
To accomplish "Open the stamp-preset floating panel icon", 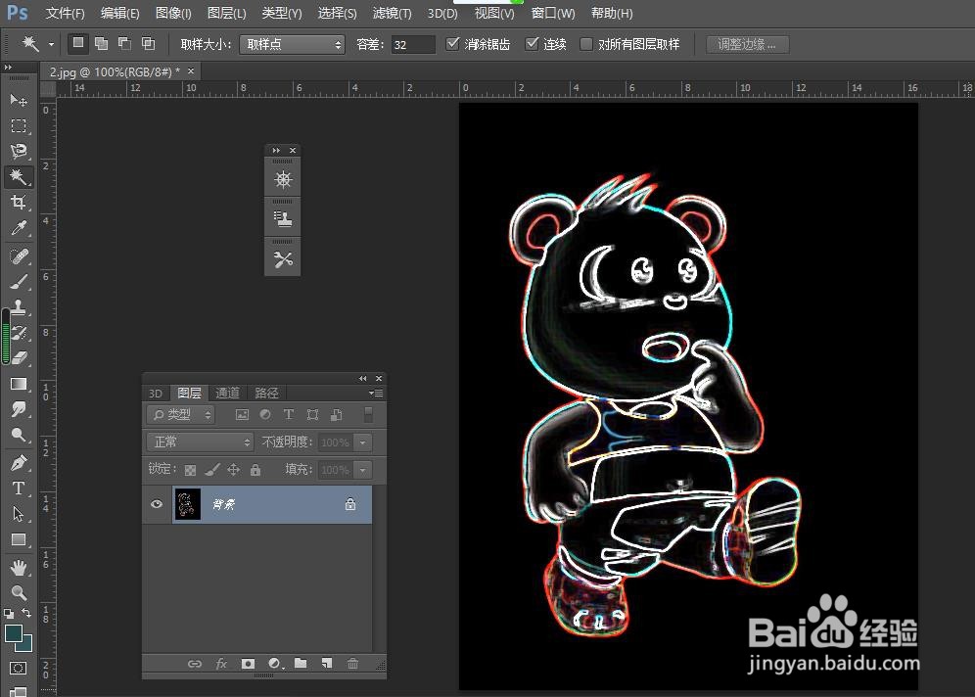I will 283,219.
